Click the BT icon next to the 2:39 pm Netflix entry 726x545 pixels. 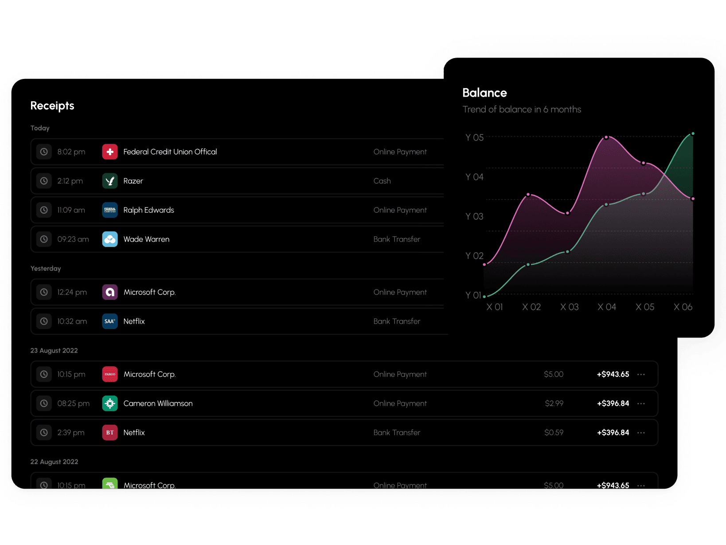(109, 432)
